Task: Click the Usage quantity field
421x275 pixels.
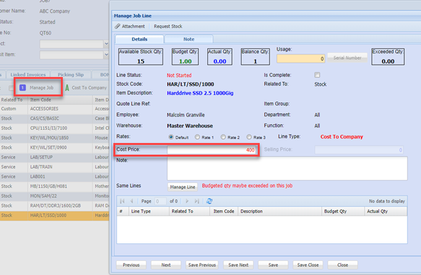Action: coord(300,59)
